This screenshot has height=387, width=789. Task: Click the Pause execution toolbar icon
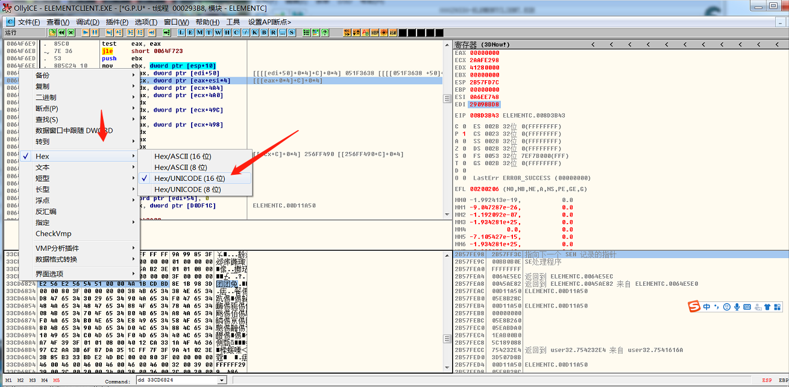[x=95, y=32]
